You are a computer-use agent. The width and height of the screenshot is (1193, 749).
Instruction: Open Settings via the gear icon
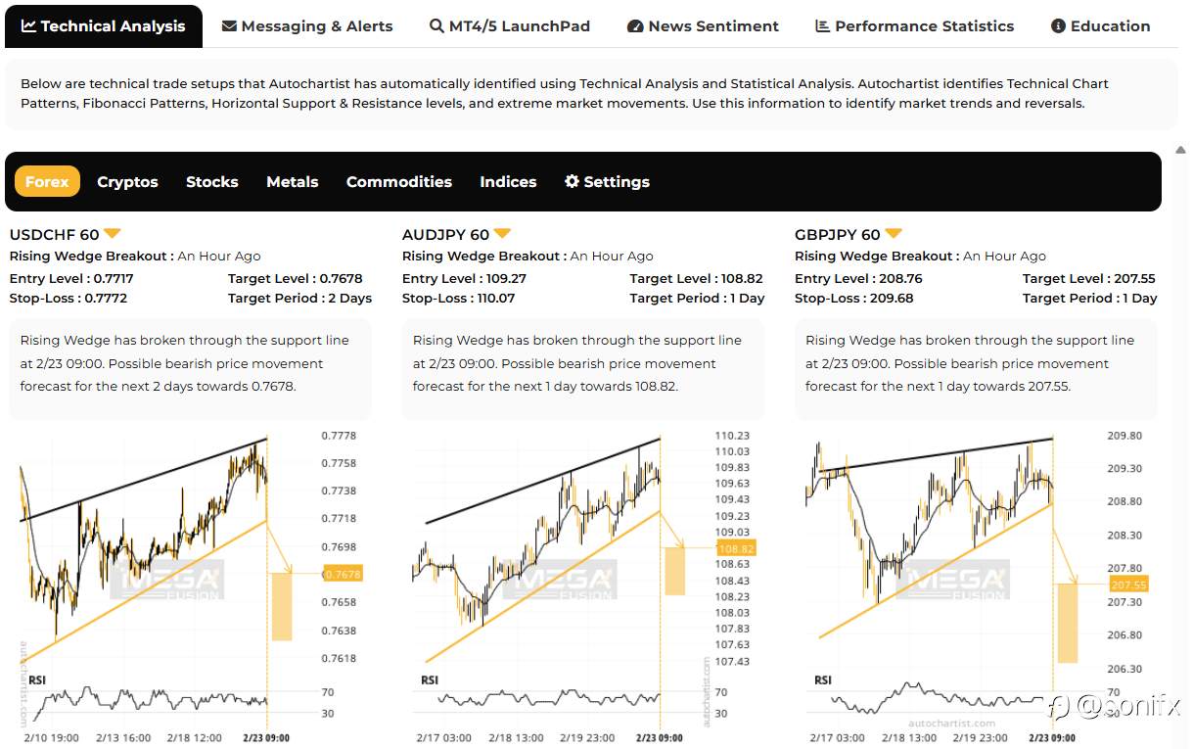572,181
